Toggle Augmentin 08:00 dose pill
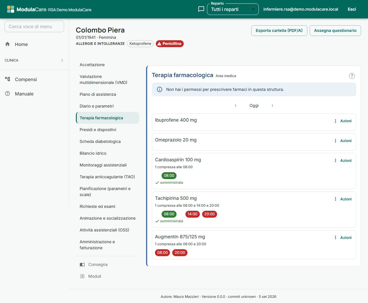 pos(162,253)
